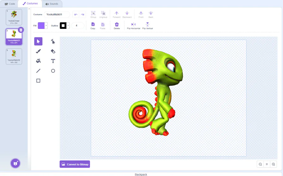This screenshot has height=176, width=283.
Task: Click the costume list scroll-up arrow
Action: 29,9
